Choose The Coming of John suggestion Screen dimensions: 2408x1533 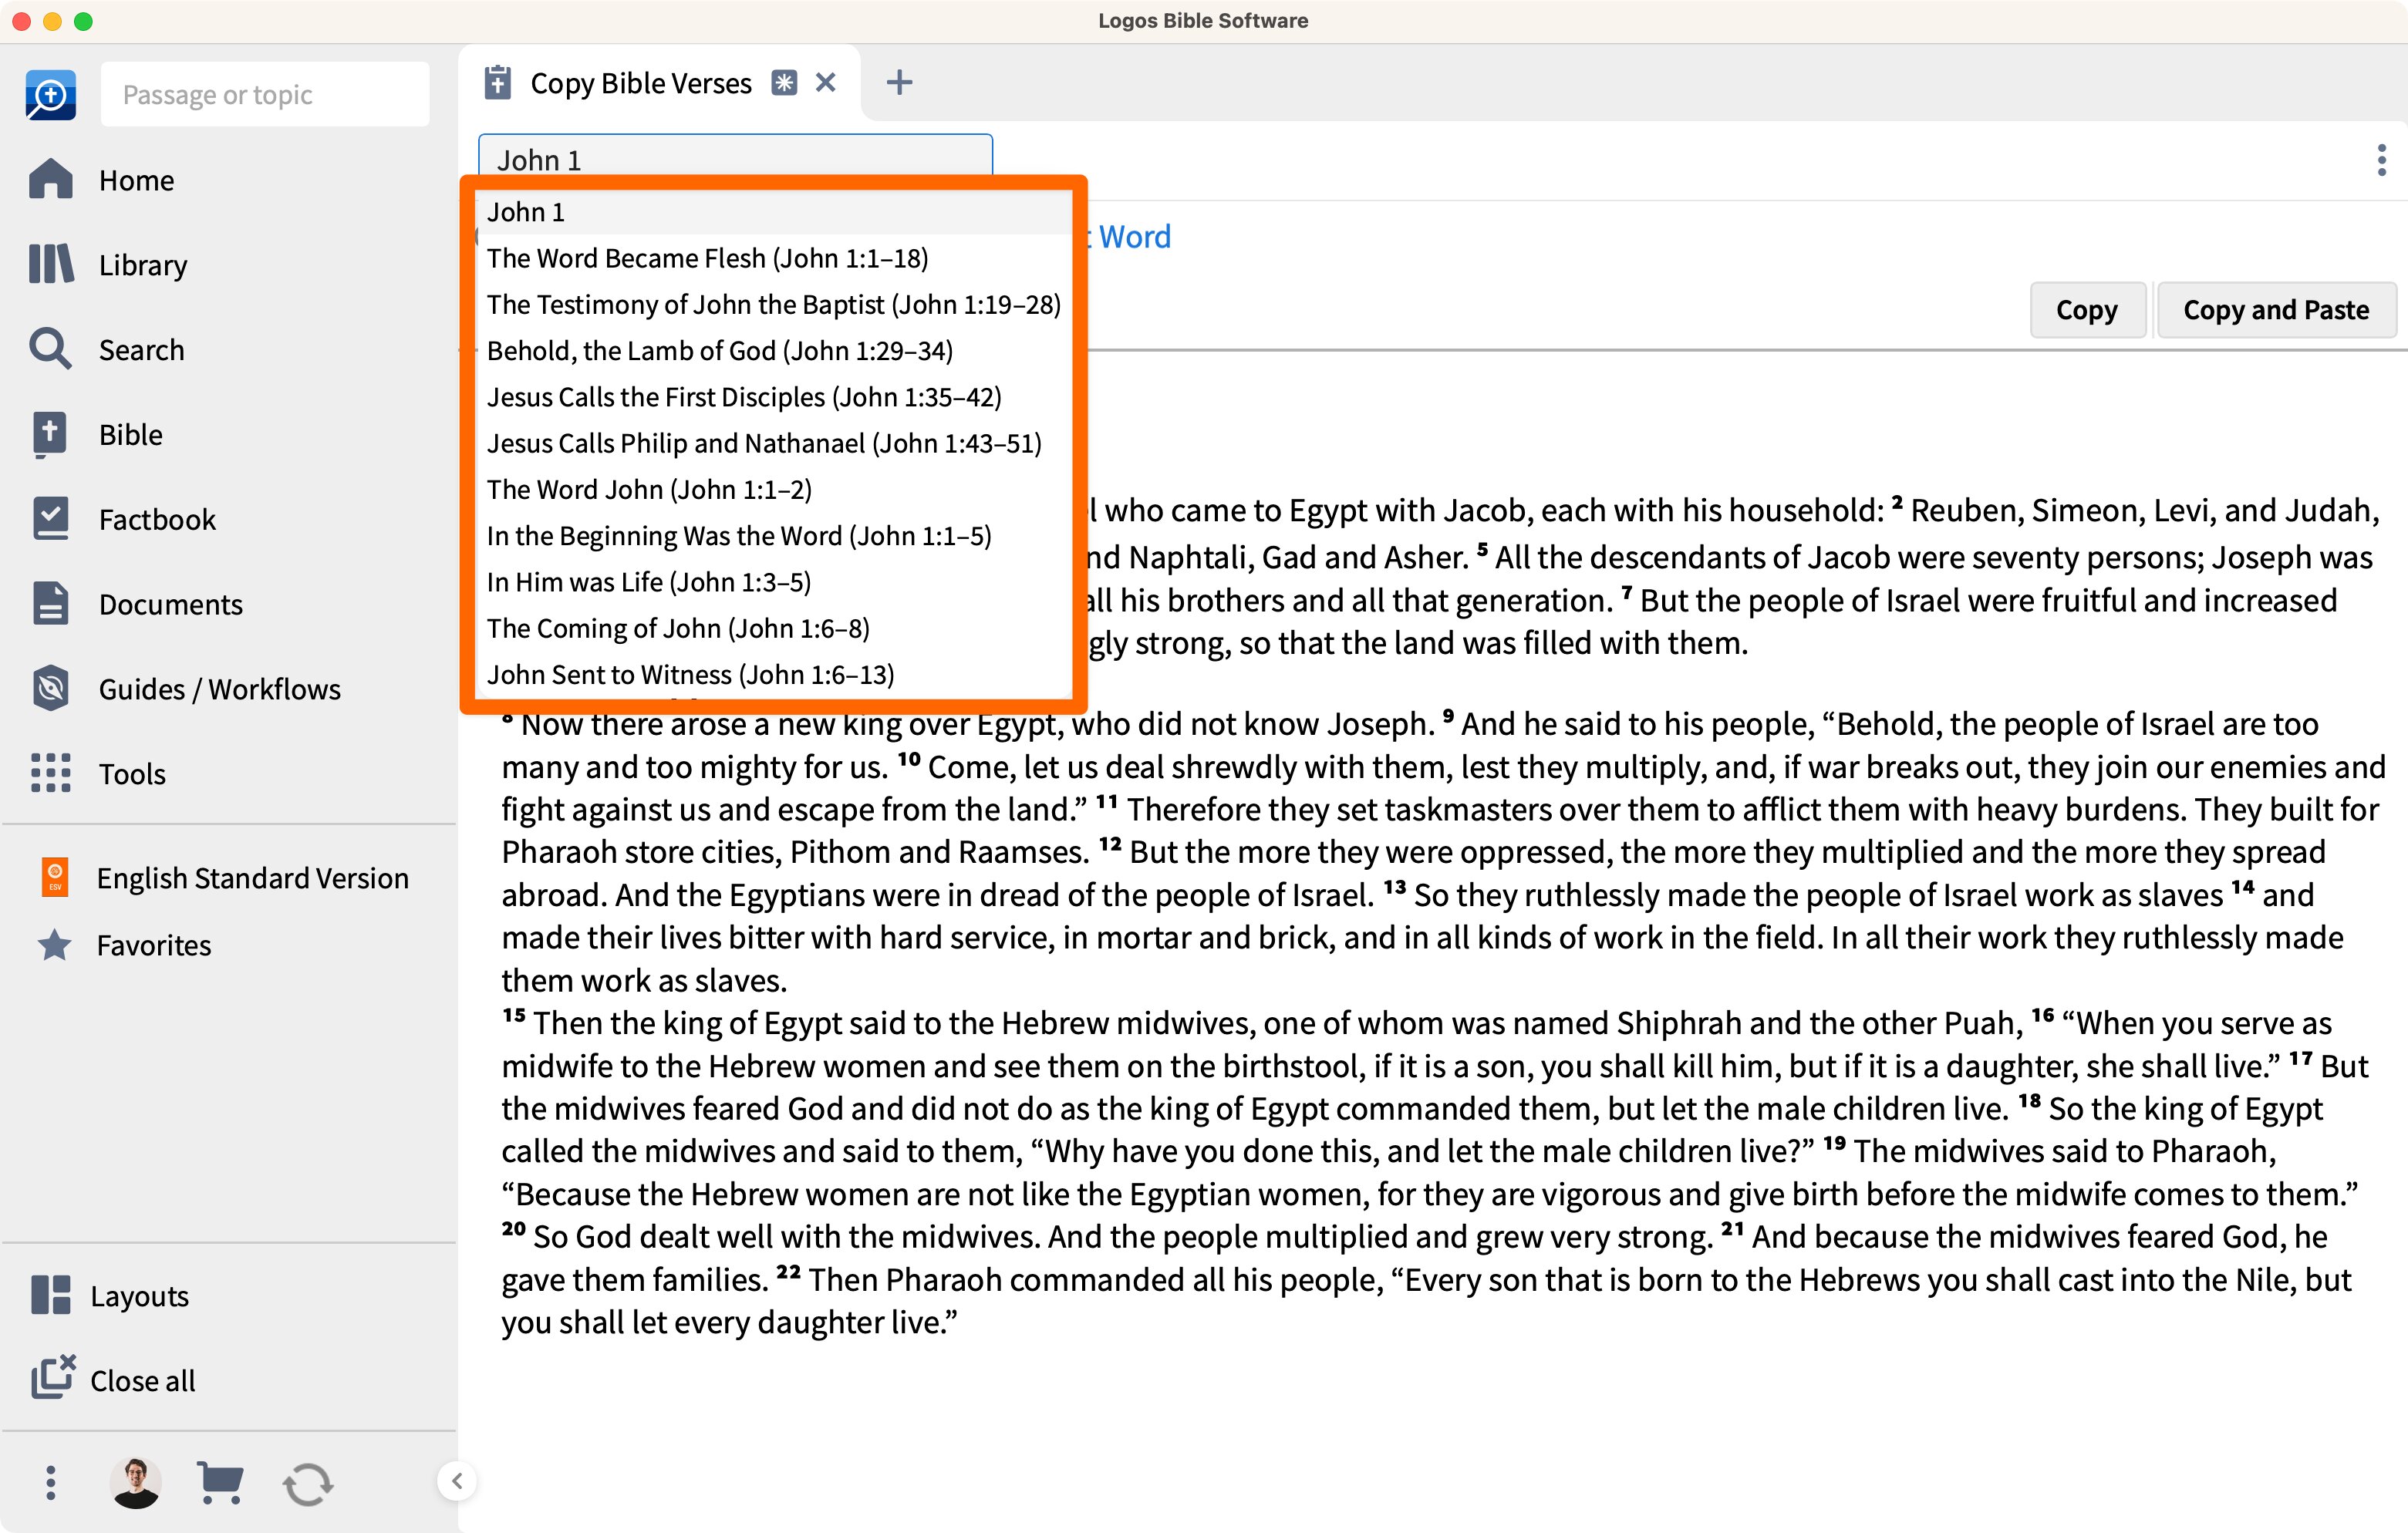click(x=773, y=629)
